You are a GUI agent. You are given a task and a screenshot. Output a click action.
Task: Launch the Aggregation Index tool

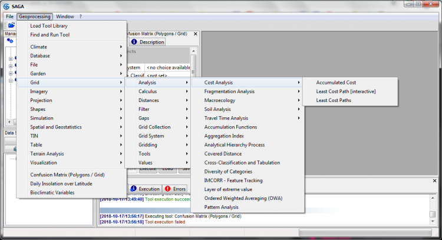tap(248, 136)
